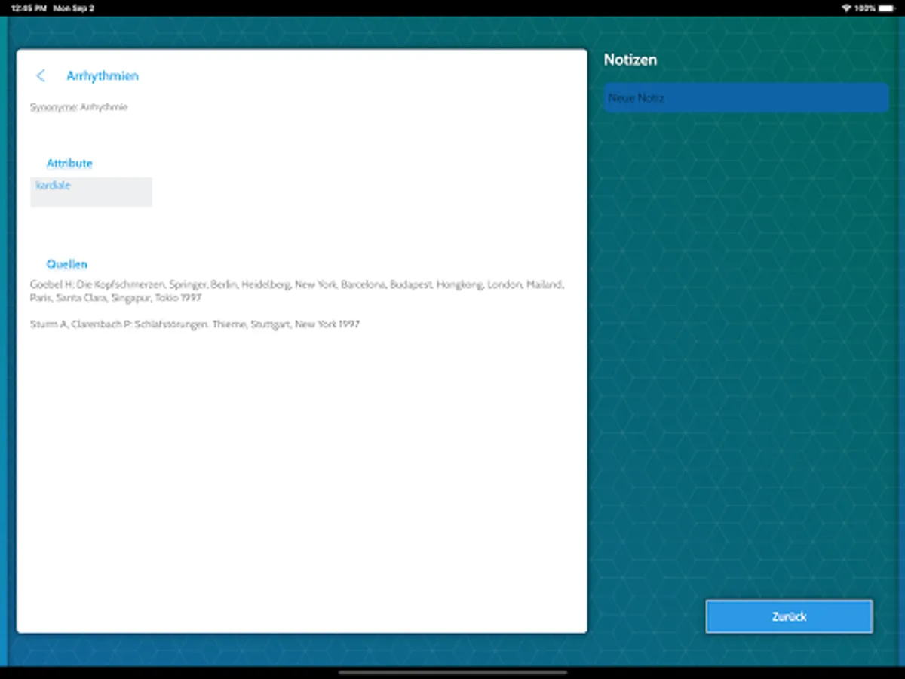Tap the back chevron next to Arrhythmien

point(41,76)
